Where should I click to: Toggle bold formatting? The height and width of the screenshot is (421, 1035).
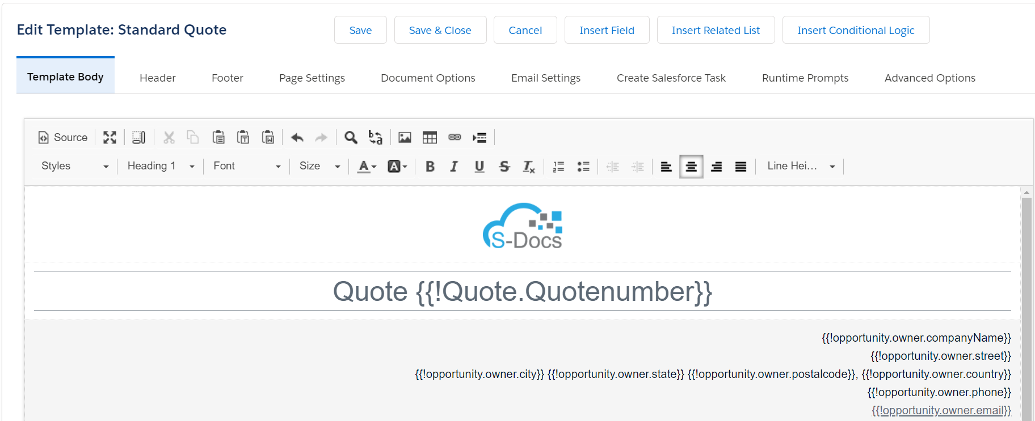[x=430, y=167]
